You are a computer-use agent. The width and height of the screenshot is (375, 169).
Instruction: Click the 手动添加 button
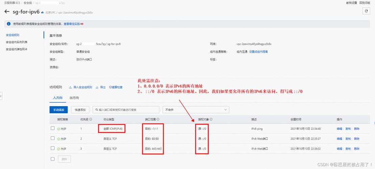pos(58,110)
